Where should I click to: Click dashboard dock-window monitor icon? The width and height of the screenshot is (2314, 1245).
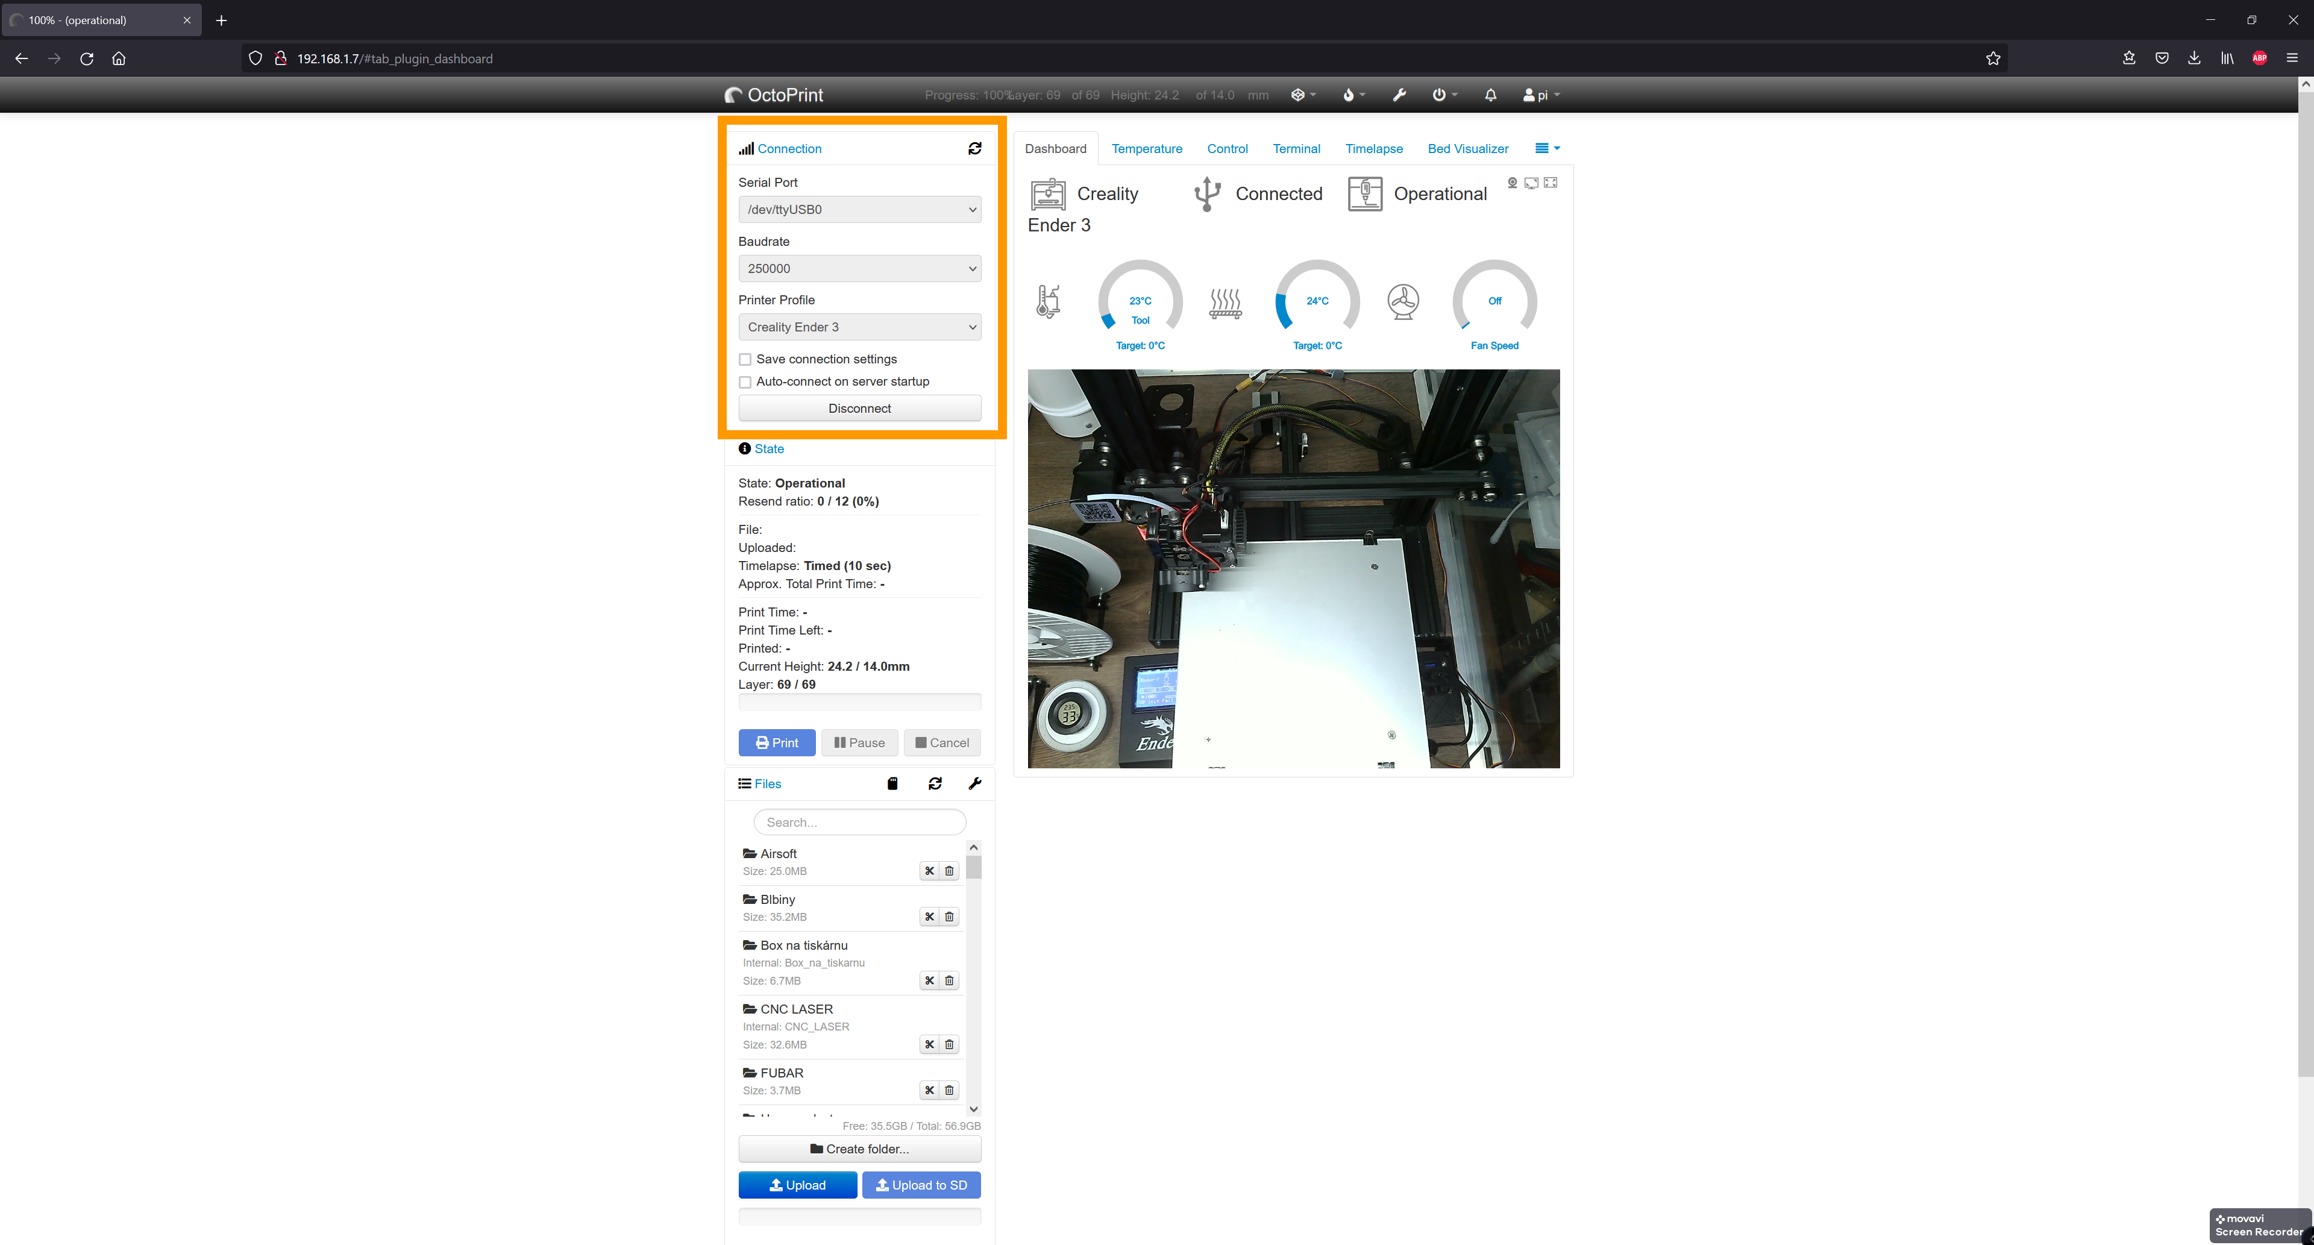click(1532, 183)
